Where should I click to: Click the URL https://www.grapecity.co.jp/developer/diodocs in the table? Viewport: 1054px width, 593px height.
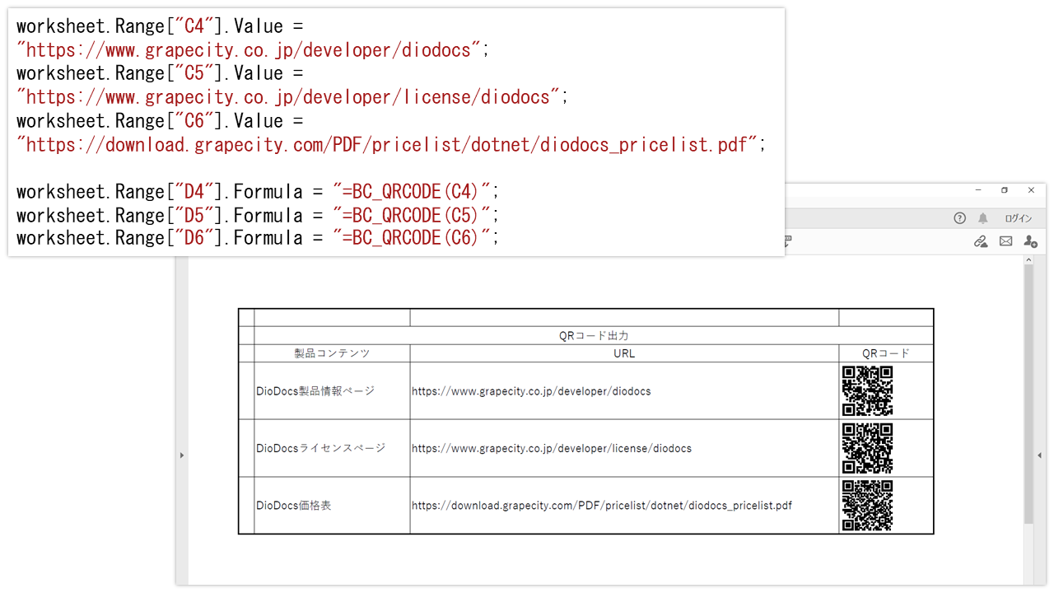tap(531, 391)
